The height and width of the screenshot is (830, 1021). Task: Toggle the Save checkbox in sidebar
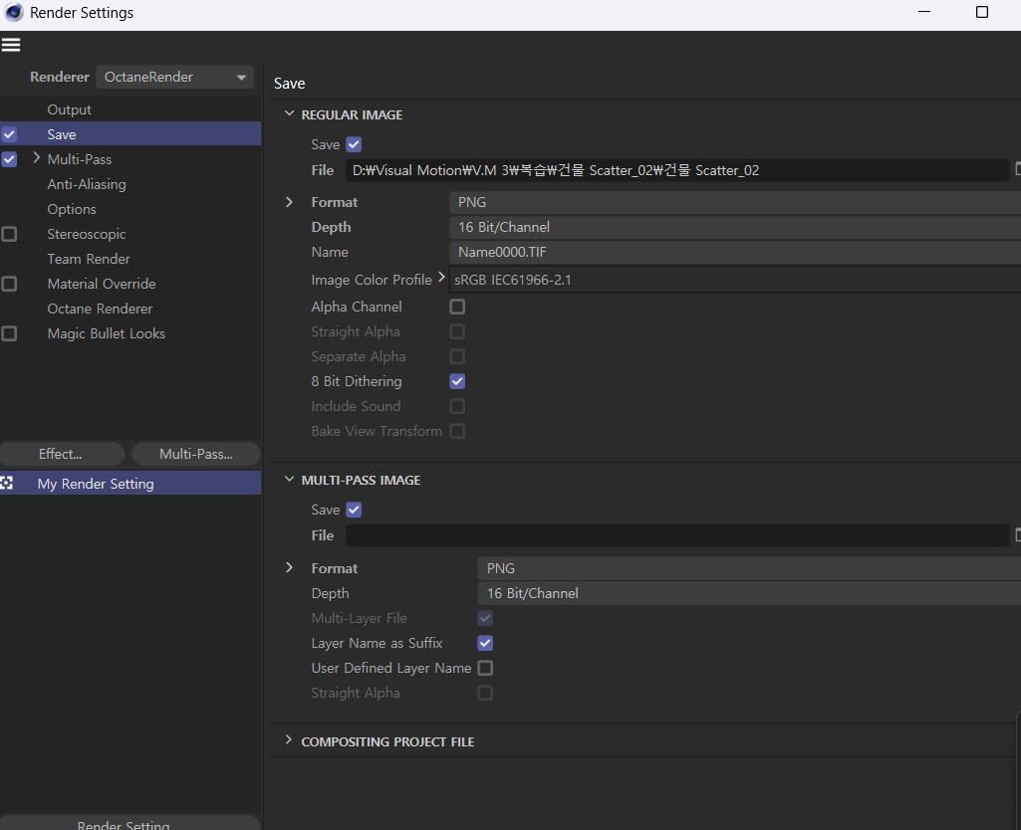[9, 134]
